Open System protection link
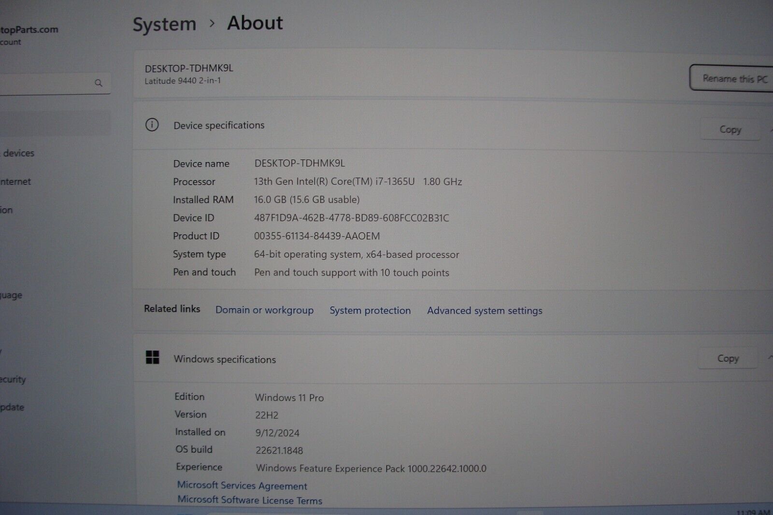Screen dimensions: 773x515 click(370, 311)
